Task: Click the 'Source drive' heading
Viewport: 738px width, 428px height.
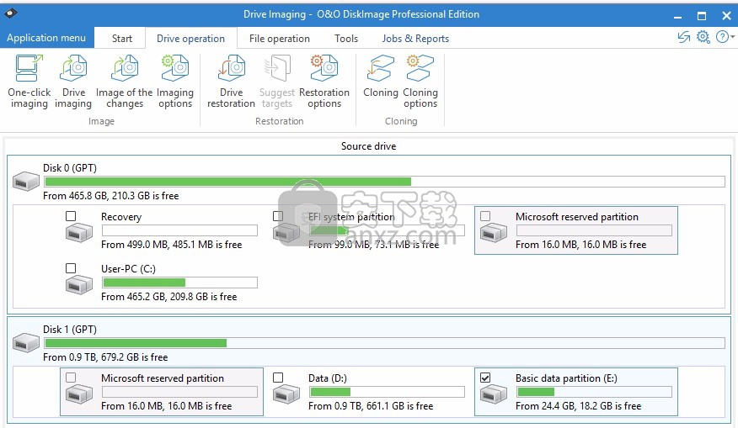Action: pos(368,146)
